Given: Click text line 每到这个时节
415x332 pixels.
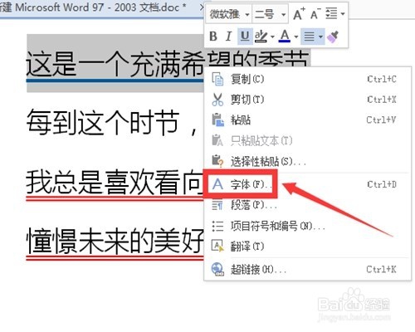Looking at the screenshot, I should [x=111, y=123].
